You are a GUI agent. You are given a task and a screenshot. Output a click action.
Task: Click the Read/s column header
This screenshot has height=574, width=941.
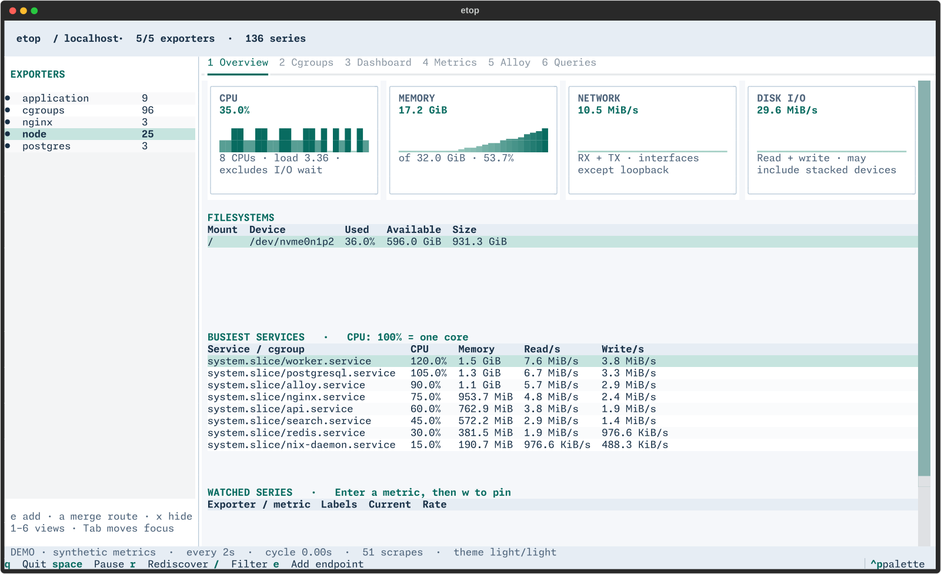point(542,349)
